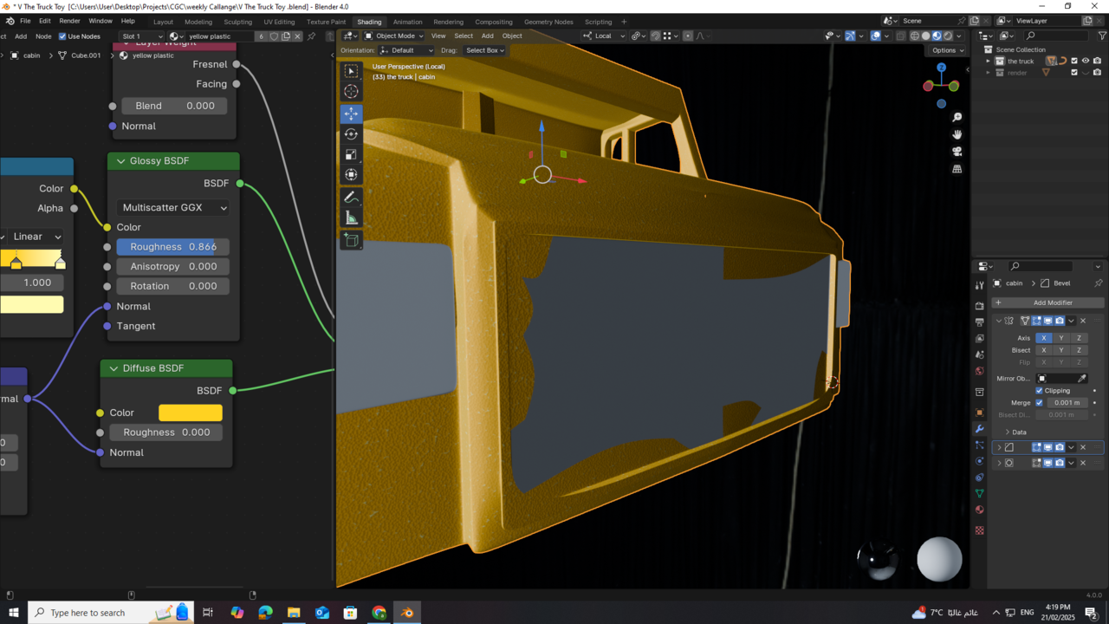Switch to the Animation workspace tab
The image size is (1109, 624).
(407, 22)
